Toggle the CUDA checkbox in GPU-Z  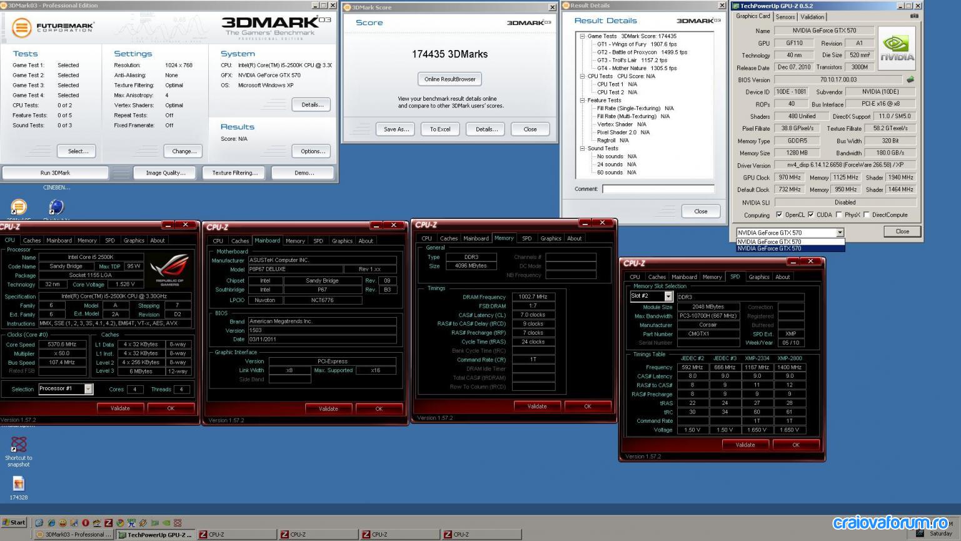click(811, 215)
